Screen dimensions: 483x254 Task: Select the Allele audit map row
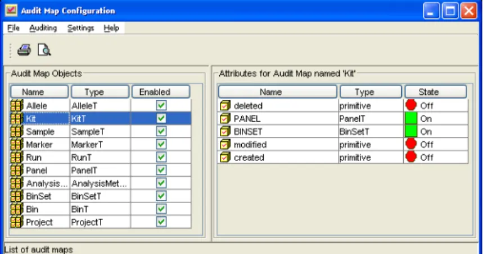click(x=101, y=105)
